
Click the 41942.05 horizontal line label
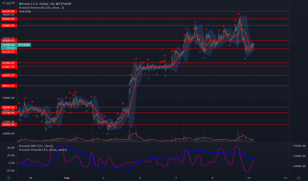coord(9,63)
